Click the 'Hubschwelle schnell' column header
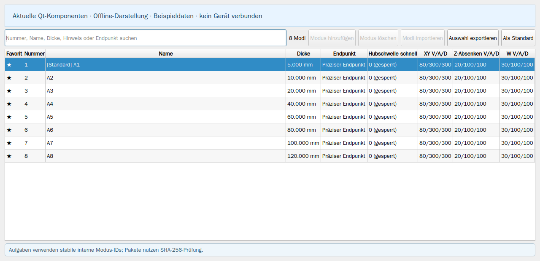Screen dimensions: 540x261 tap(393, 53)
